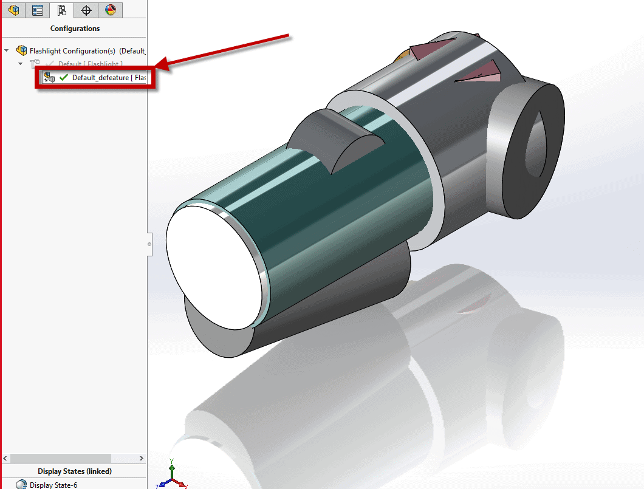Click the Default configuration icon

tap(35, 64)
